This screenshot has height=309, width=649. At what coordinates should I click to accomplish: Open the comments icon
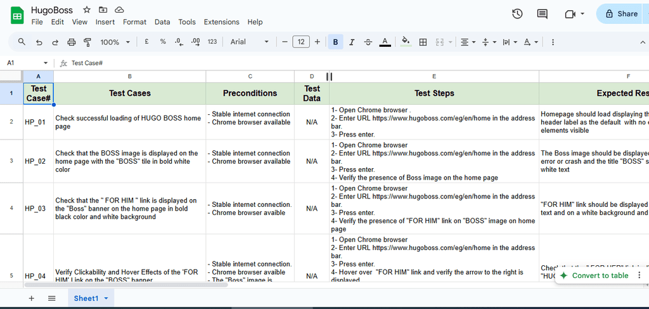pos(543,14)
